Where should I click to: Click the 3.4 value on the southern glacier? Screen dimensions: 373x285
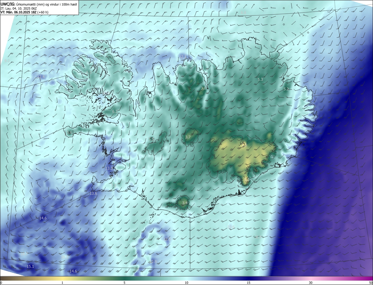pyautogui.click(x=184, y=203)
